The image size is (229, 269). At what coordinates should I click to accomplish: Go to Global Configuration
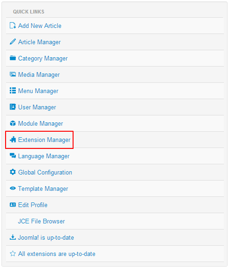pyautogui.click(x=45, y=172)
